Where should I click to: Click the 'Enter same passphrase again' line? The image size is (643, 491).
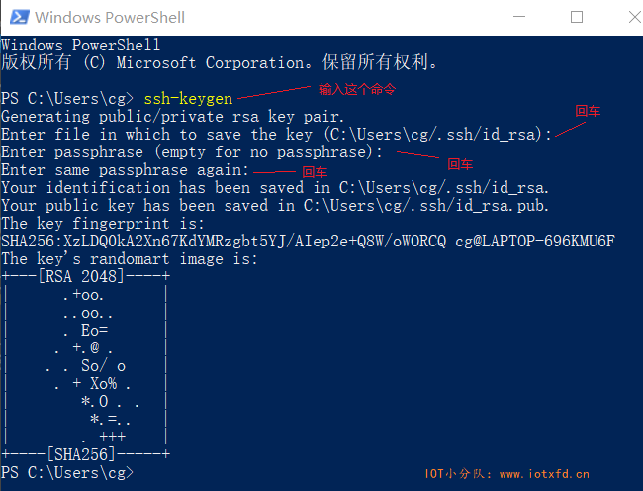(x=125, y=170)
